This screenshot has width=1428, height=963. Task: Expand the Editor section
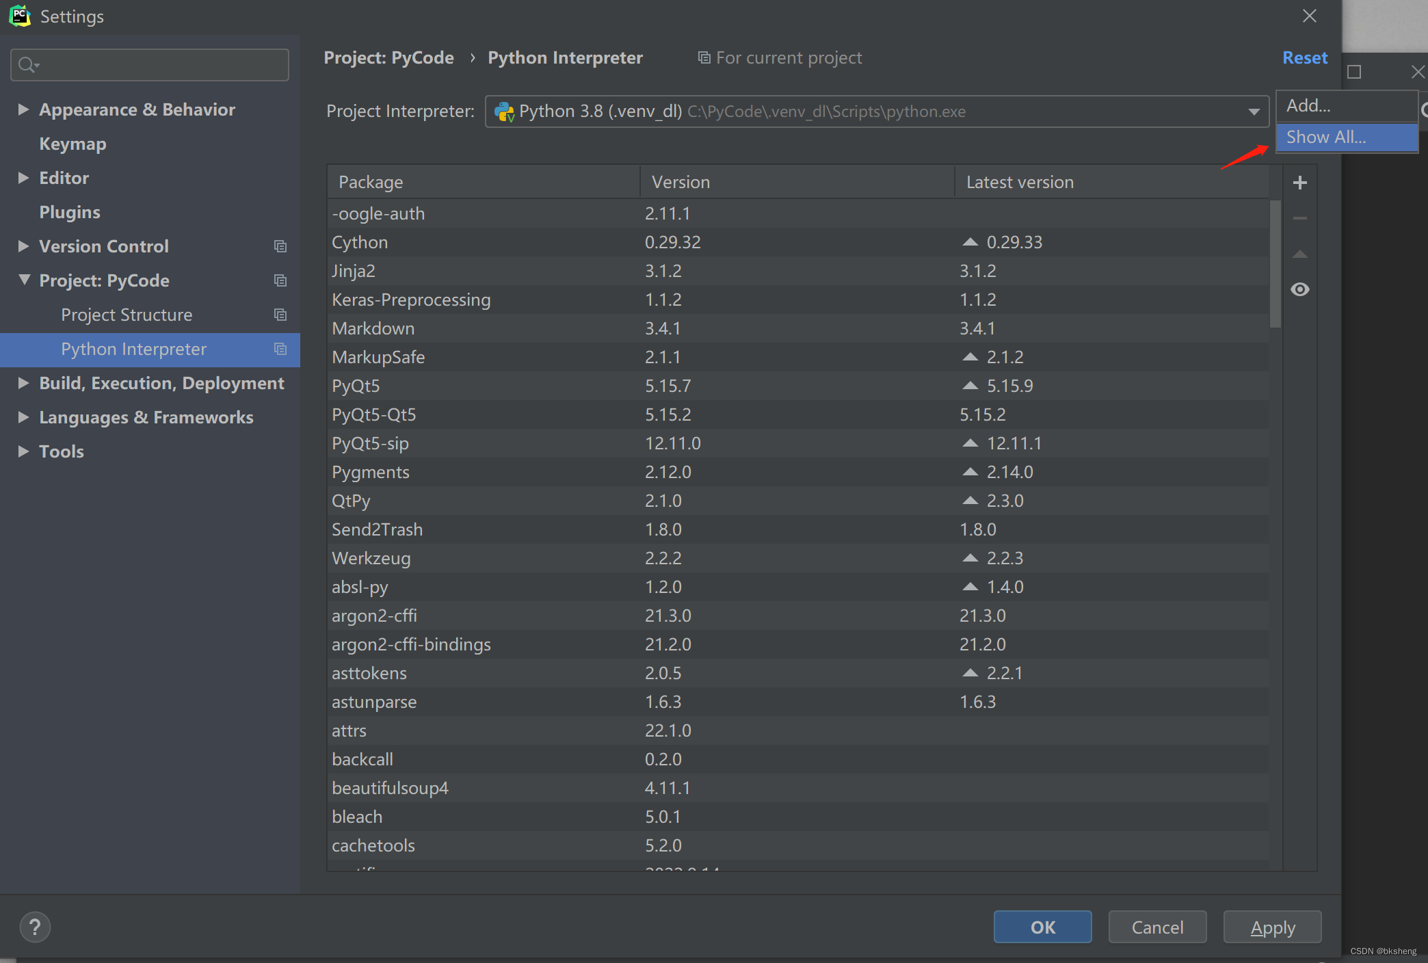click(x=23, y=178)
